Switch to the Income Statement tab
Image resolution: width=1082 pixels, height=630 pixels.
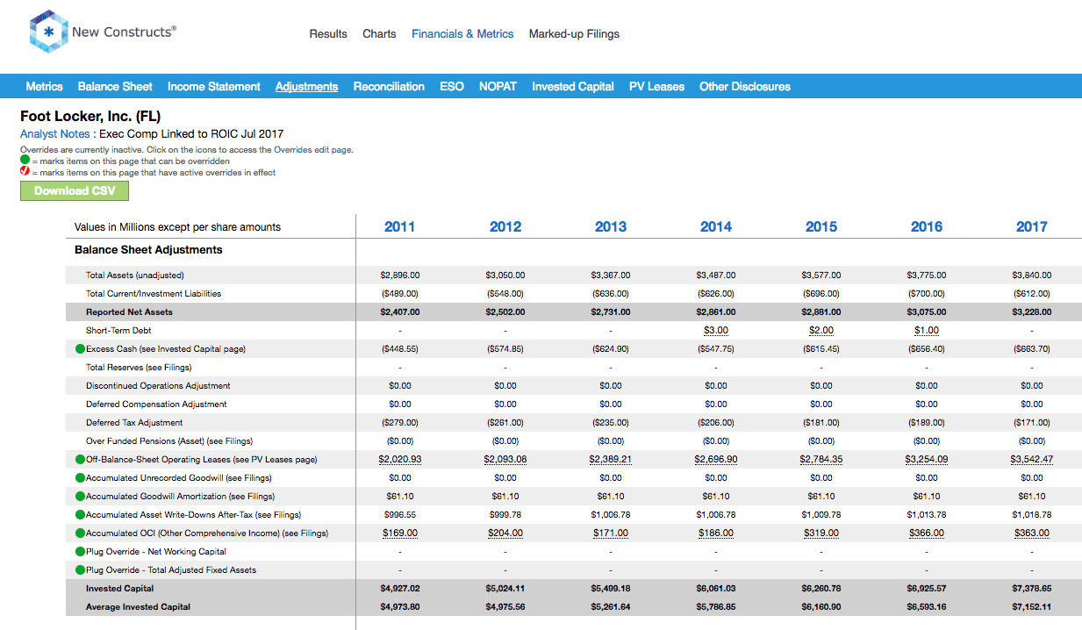pos(214,86)
